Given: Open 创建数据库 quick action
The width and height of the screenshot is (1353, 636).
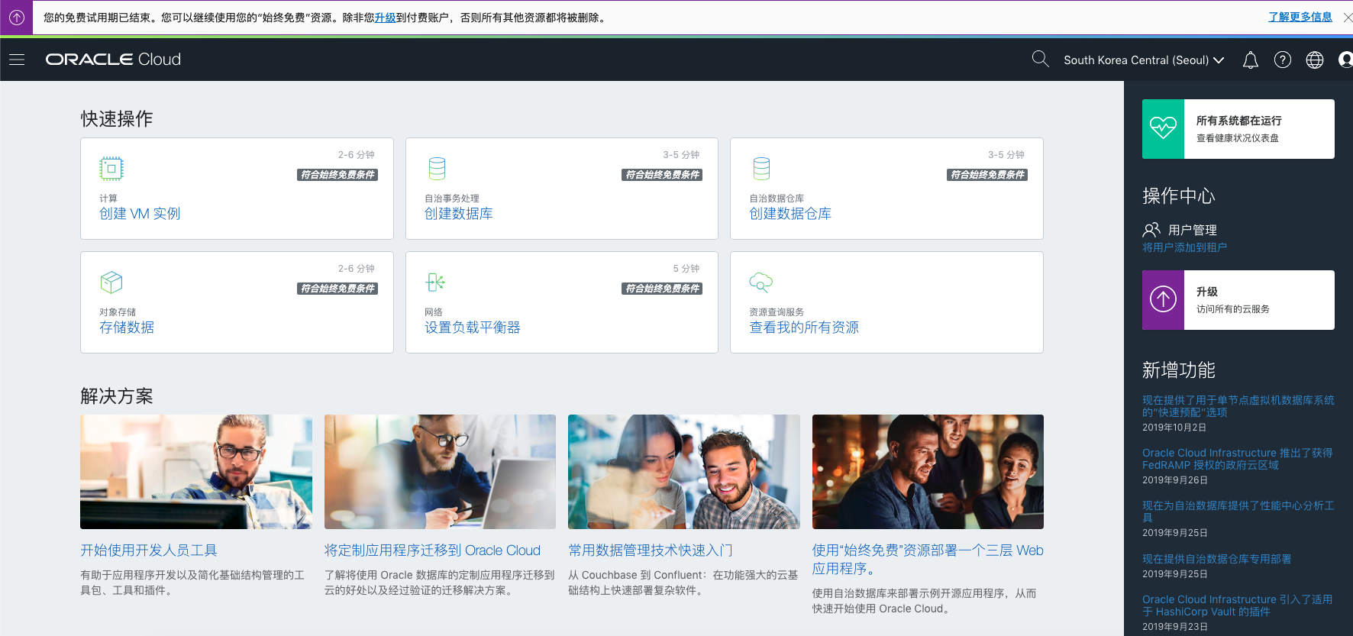Looking at the screenshot, I should [x=458, y=214].
